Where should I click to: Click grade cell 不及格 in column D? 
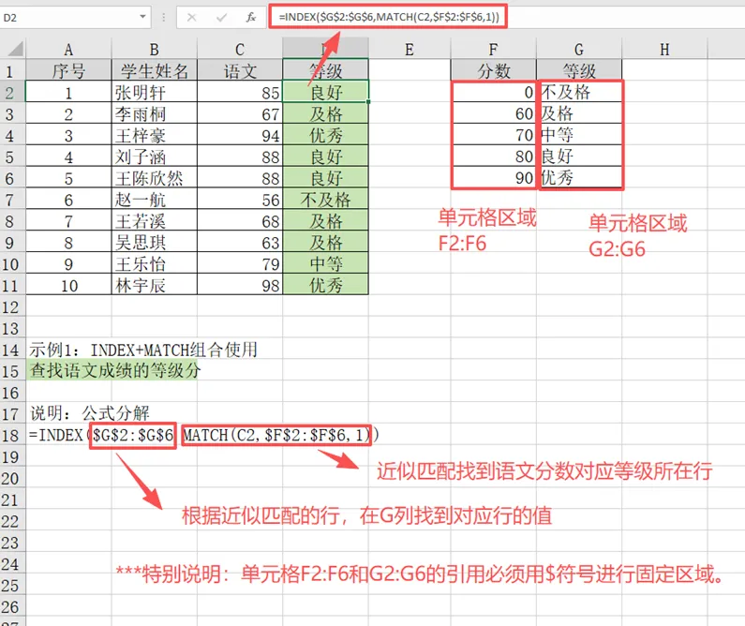coord(325,199)
